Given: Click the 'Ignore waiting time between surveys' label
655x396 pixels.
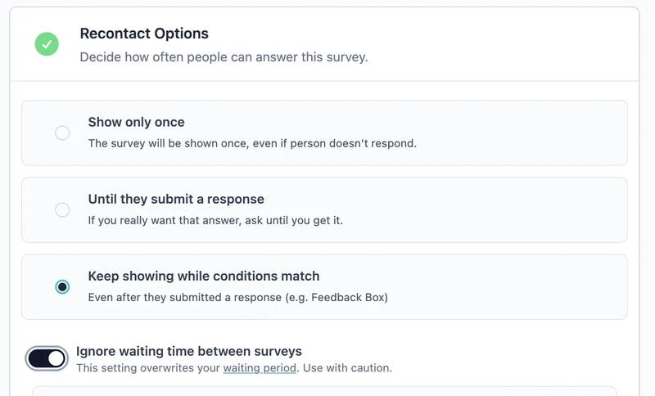Looking at the screenshot, I should [x=189, y=351].
